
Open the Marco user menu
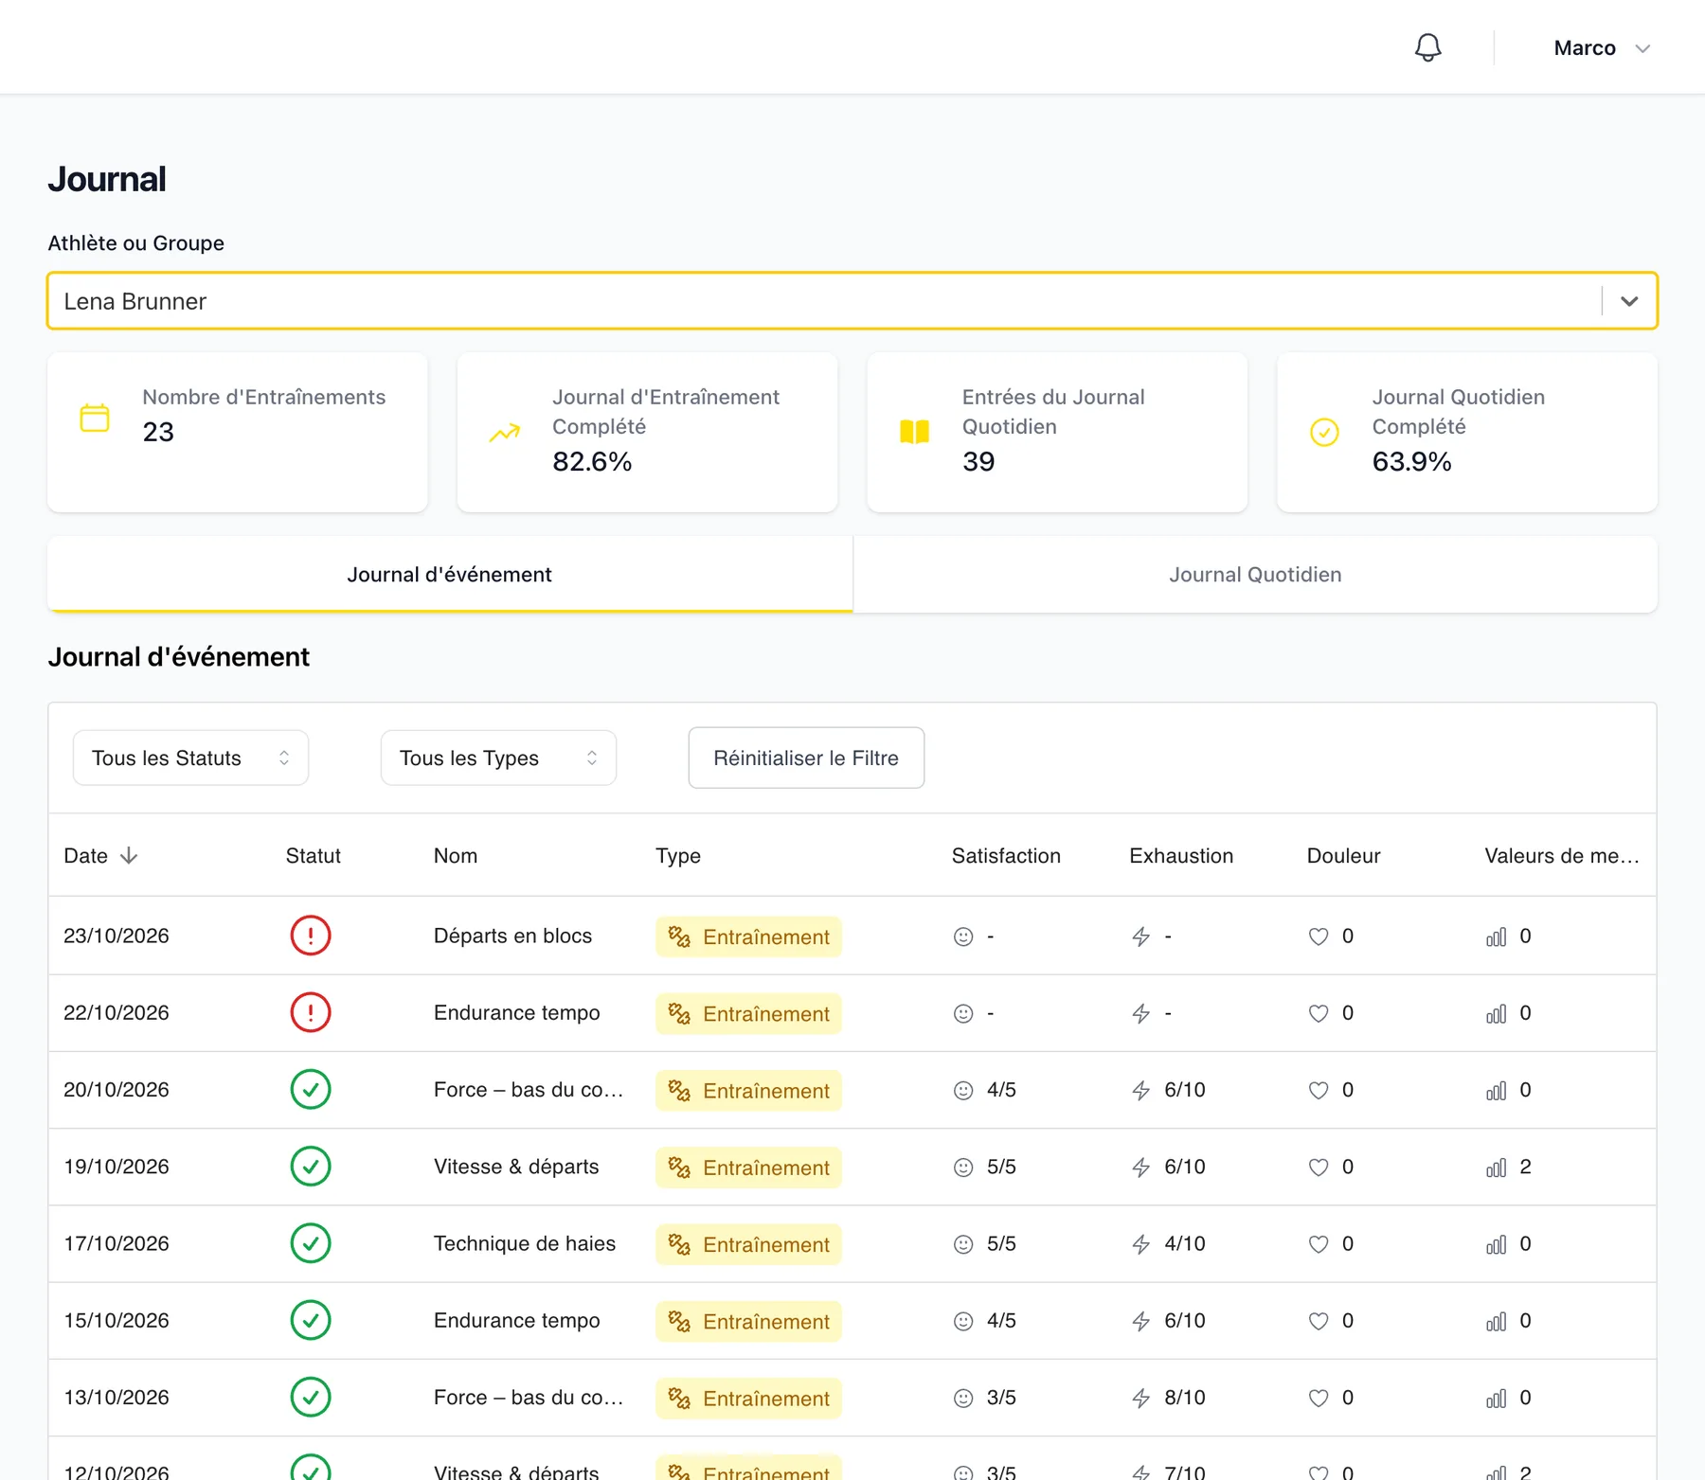click(x=1602, y=48)
